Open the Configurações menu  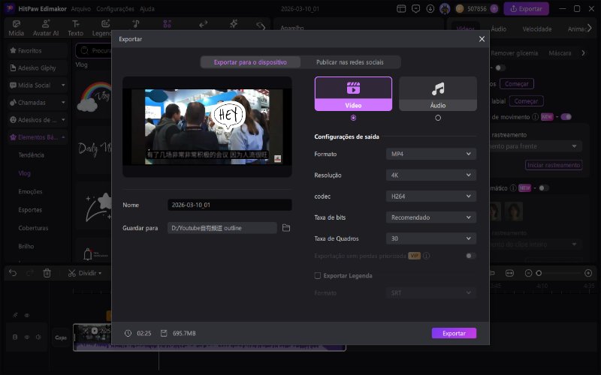(x=115, y=8)
